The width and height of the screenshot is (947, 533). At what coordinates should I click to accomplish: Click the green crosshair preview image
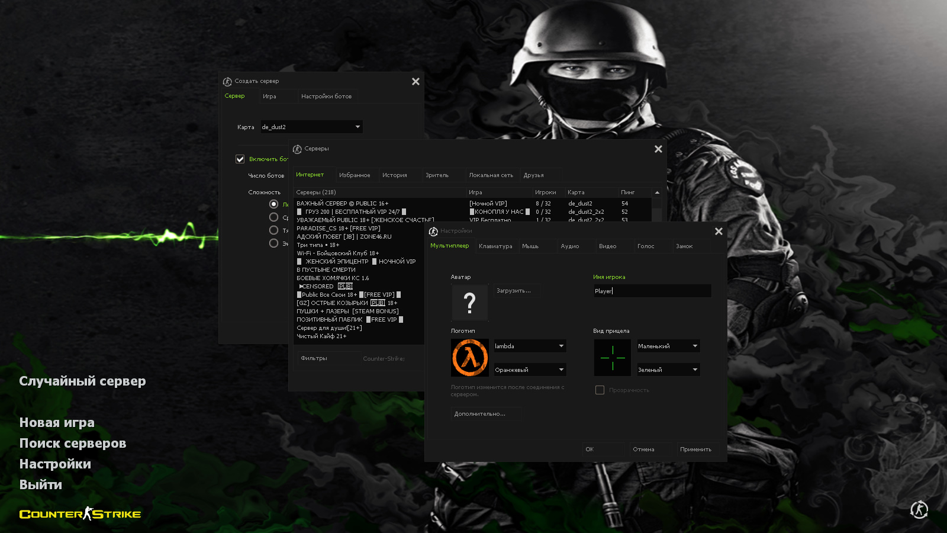pyautogui.click(x=612, y=358)
